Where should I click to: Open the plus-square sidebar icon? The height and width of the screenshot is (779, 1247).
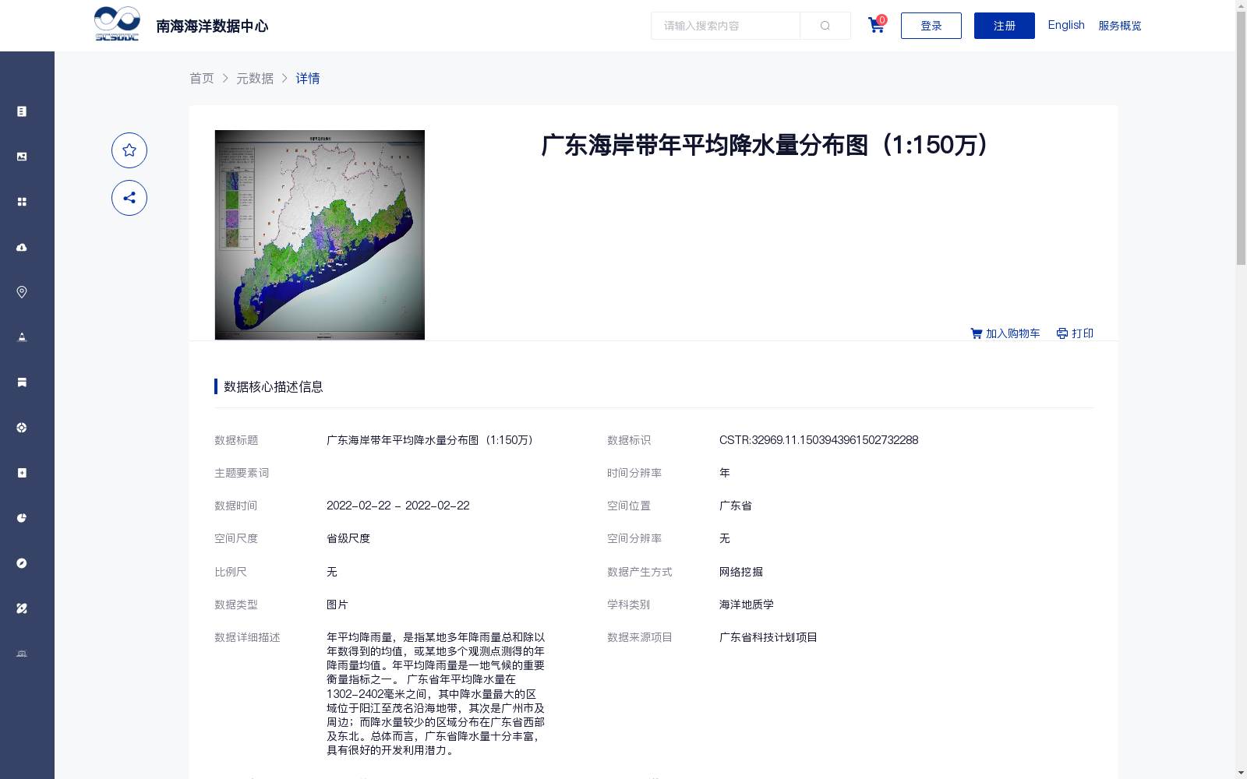click(x=22, y=473)
